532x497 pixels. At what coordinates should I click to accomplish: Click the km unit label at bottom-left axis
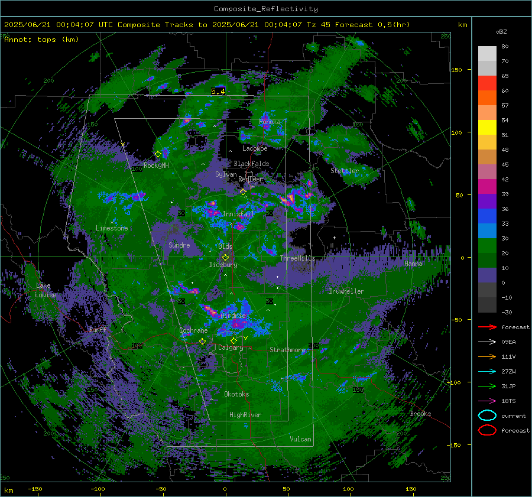(8, 490)
